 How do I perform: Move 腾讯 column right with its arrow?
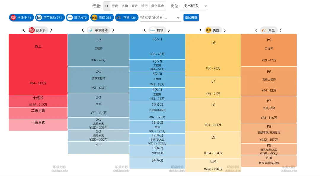point(169,30)
